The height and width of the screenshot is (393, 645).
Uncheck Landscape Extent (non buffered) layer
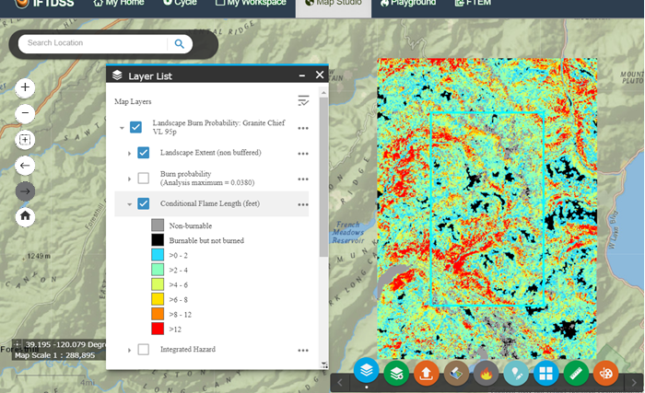click(143, 153)
